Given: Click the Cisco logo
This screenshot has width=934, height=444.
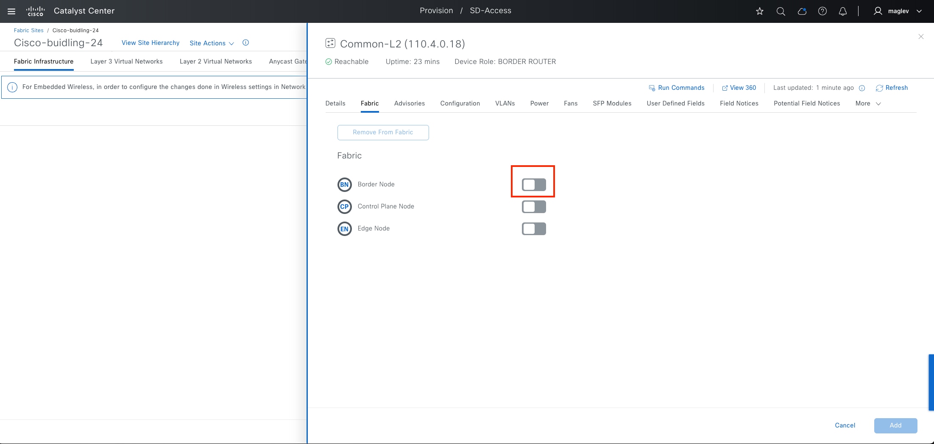Looking at the screenshot, I should [x=35, y=11].
